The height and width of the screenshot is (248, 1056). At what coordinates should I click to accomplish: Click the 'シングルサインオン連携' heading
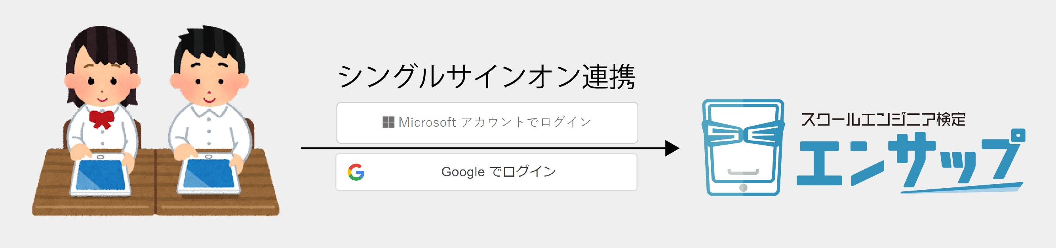coord(486,77)
